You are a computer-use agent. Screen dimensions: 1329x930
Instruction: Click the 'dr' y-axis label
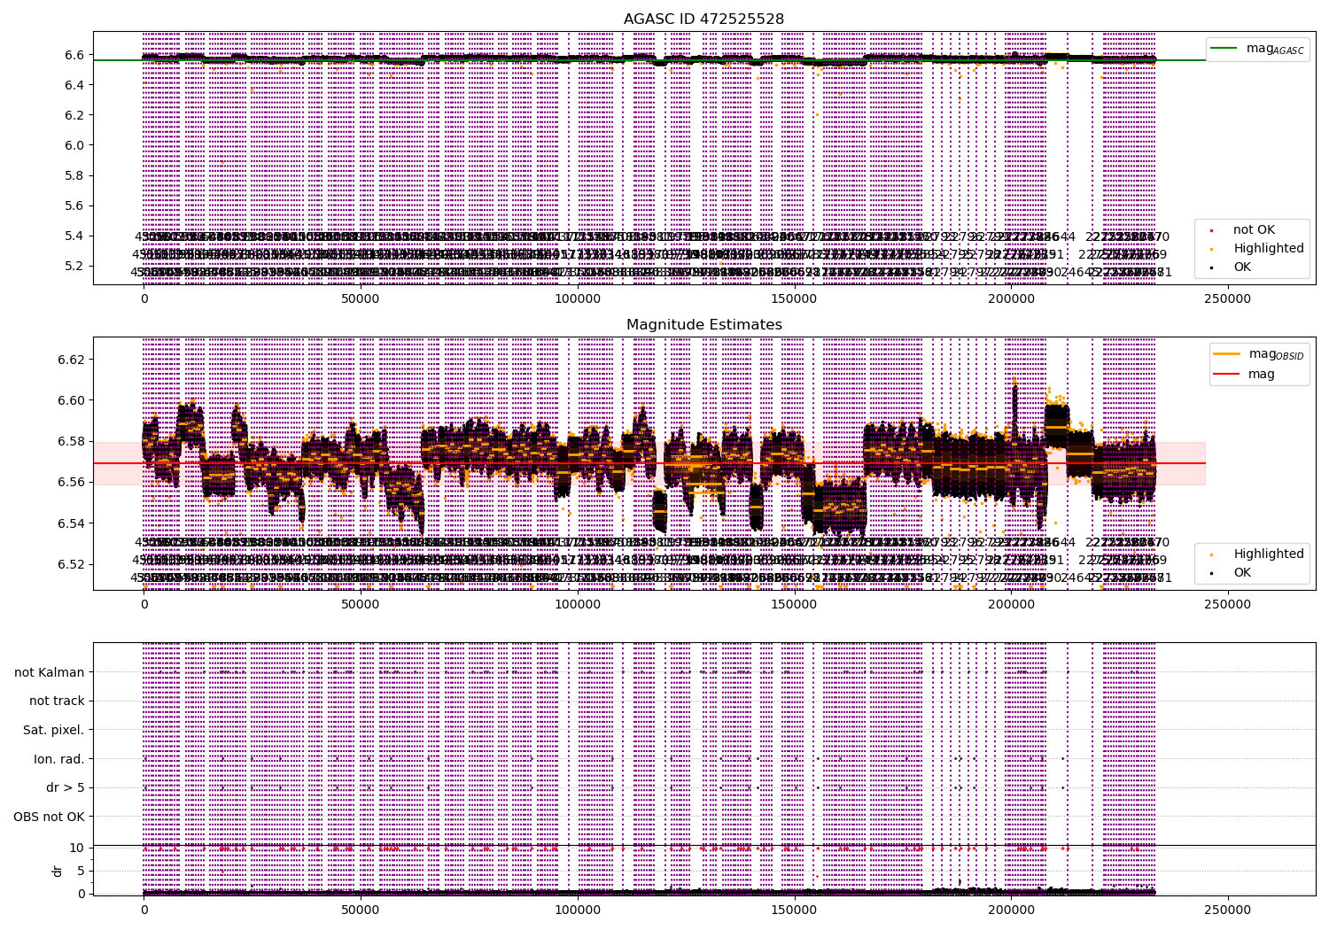[58, 871]
